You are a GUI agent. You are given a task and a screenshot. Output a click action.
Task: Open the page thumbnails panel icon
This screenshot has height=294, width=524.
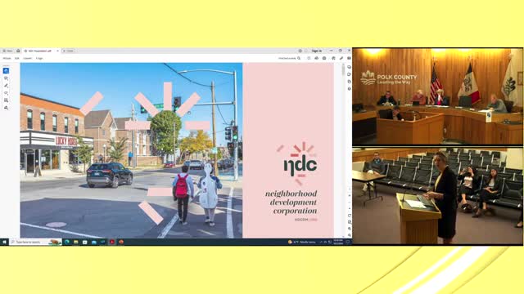click(349, 82)
